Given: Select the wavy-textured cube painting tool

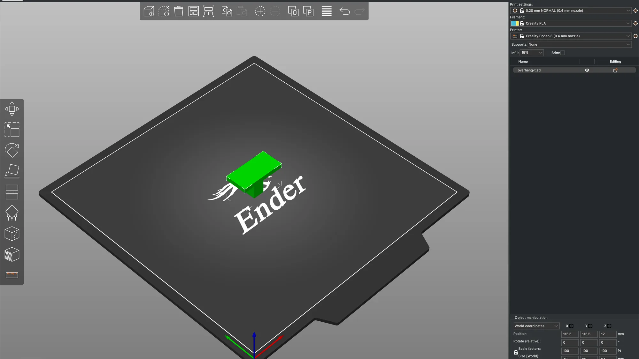Looking at the screenshot, I should coord(12,255).
